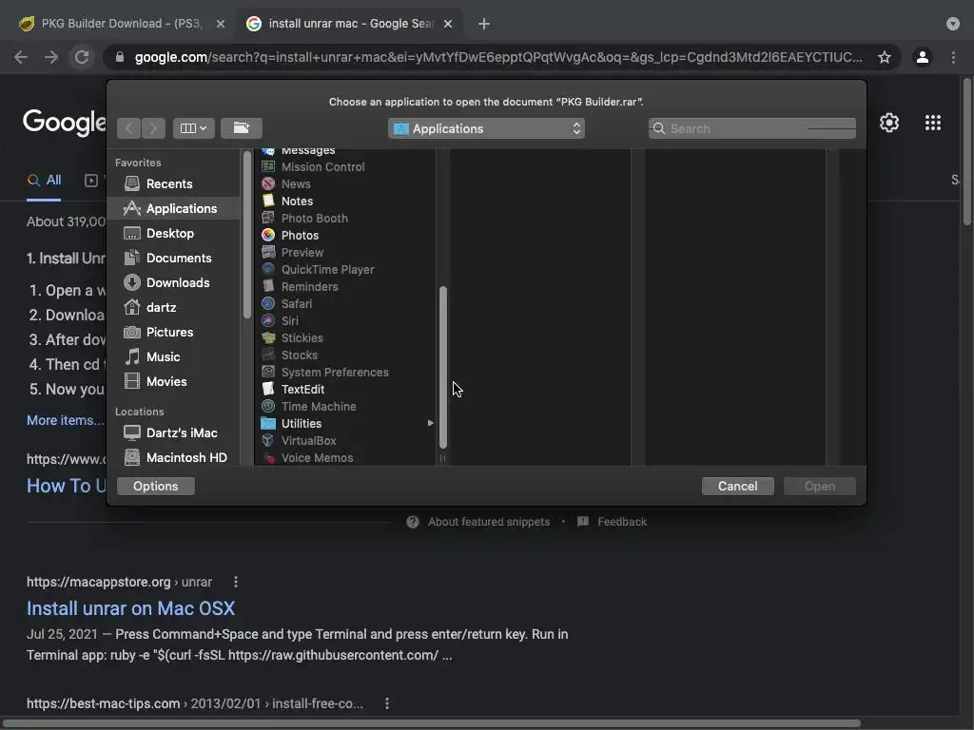Viewport: 974px width, 730px height.
Task: Click the Chrome forward arrow
Action: (51, 57)
